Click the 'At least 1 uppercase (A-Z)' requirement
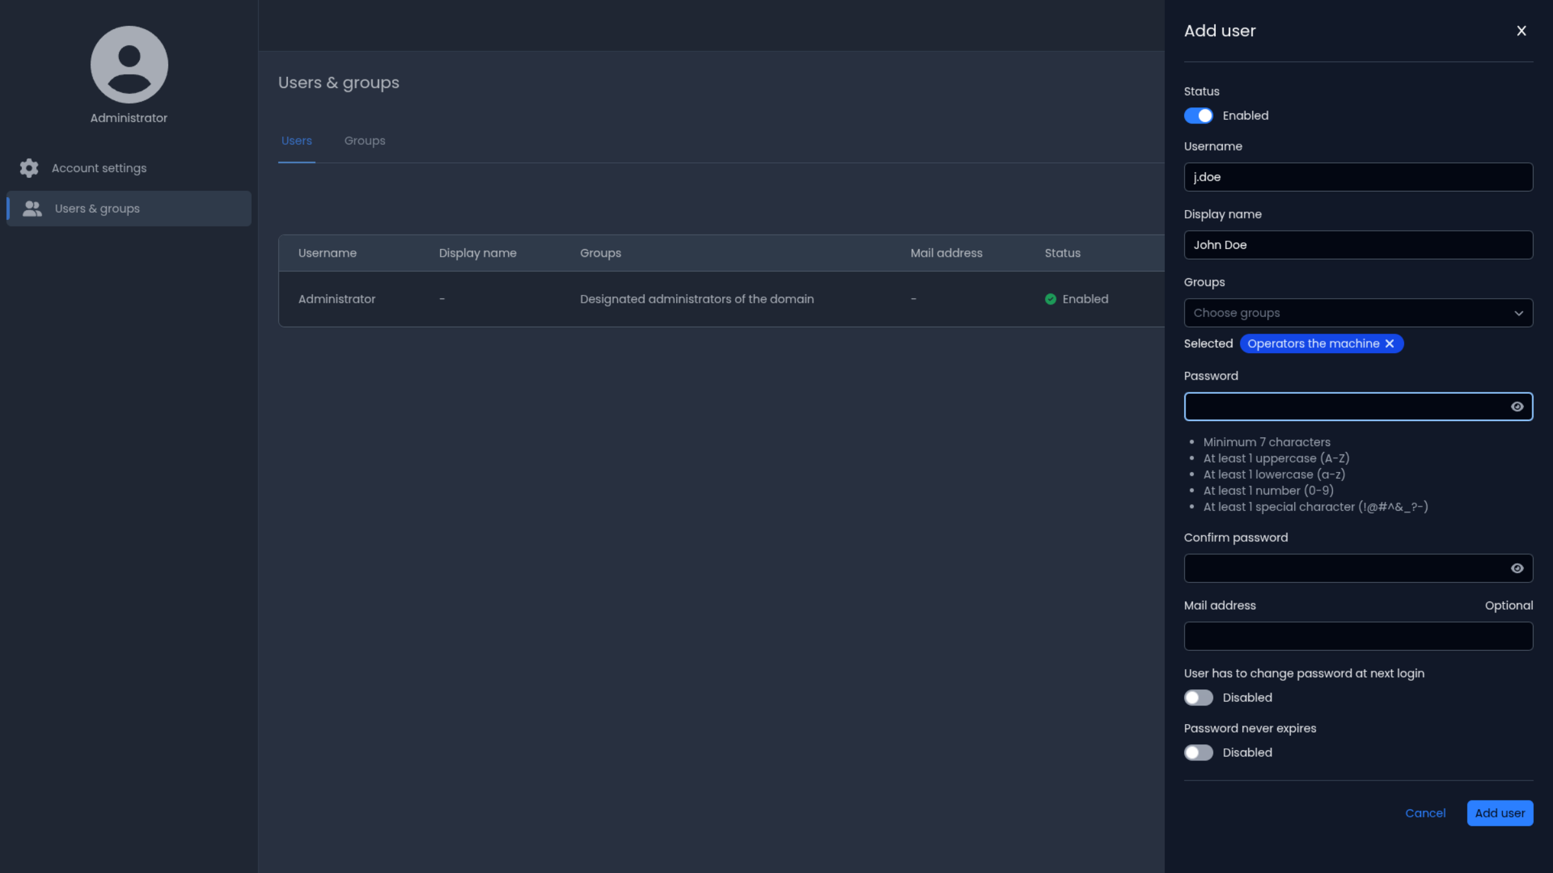 click(1276, 458)
